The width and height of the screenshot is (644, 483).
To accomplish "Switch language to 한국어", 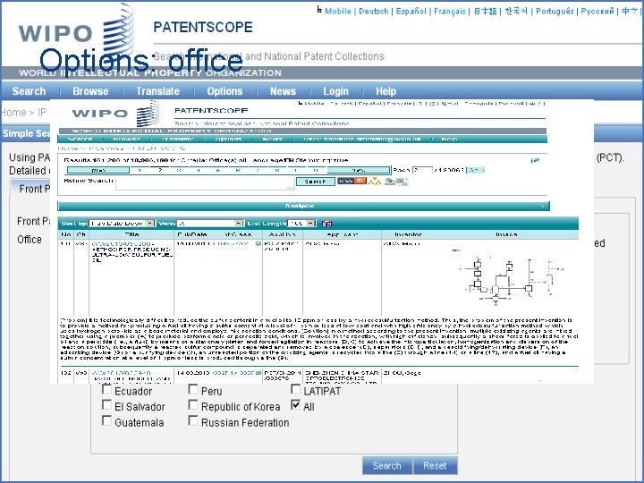I will click(516, 11).
